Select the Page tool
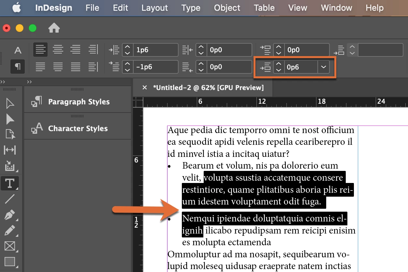 point(10,134)
